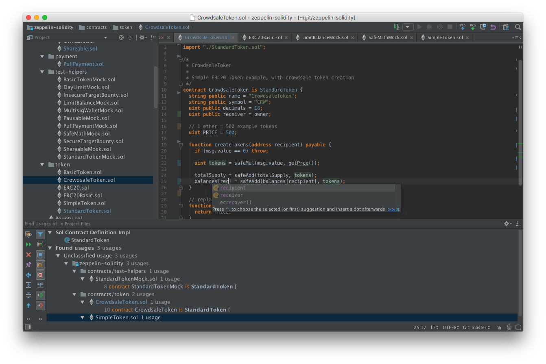Click Scroll from Source crosshair icon

pyautogui.click(x=121, y=37)
